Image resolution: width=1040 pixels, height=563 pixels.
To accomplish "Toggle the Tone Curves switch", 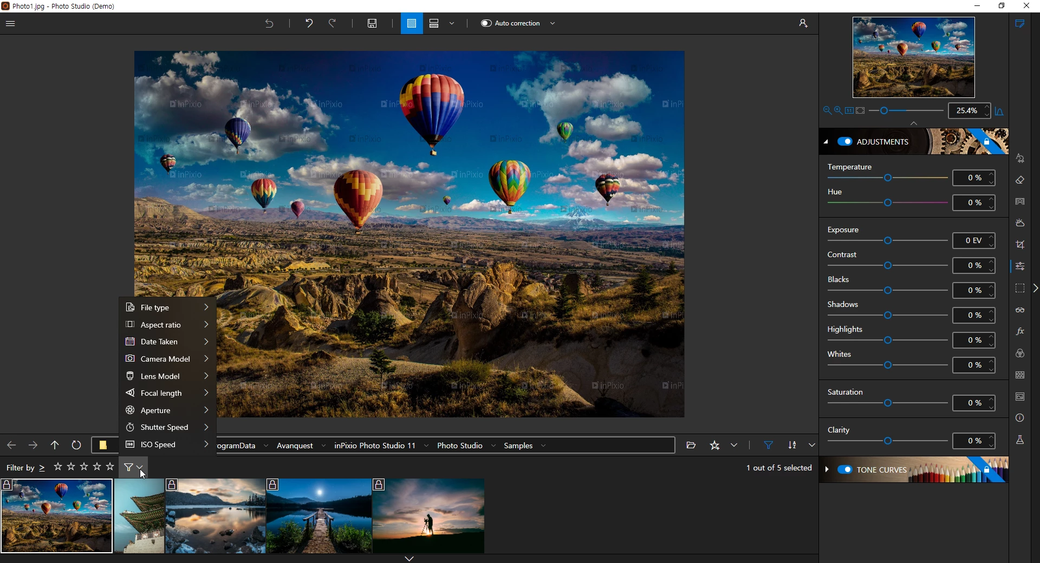I will click(x=845, y=470).
